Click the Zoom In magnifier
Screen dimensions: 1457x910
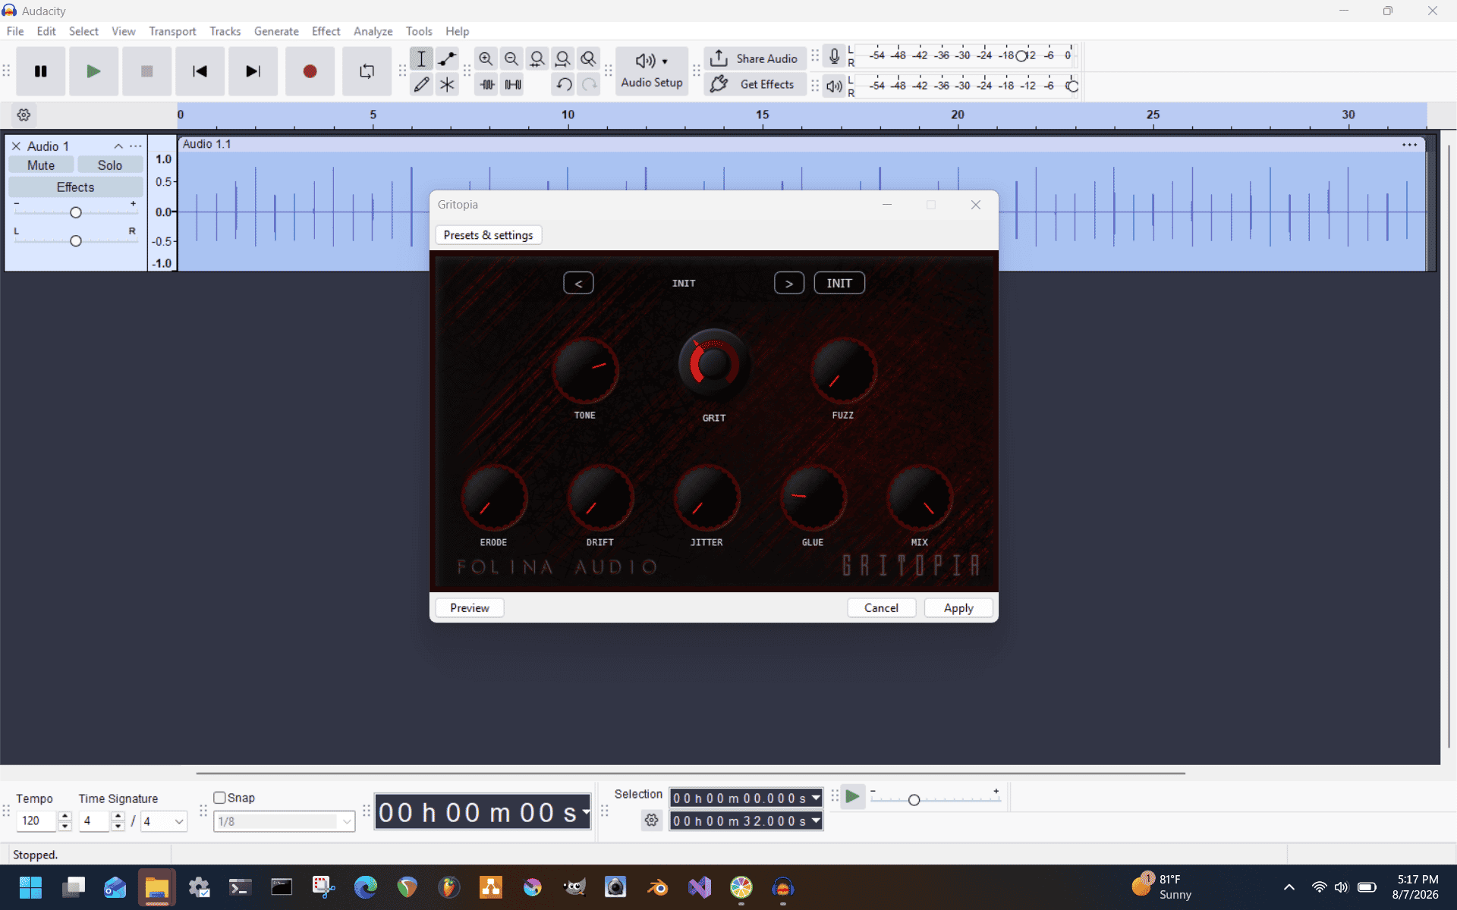pos(486,58)
